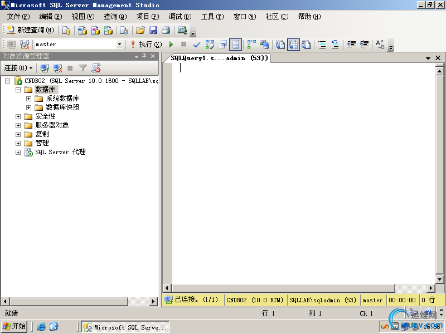Expand the Security (安全性) folder
446x334 pixels.
pyautogui.click(x=18, y=117)
